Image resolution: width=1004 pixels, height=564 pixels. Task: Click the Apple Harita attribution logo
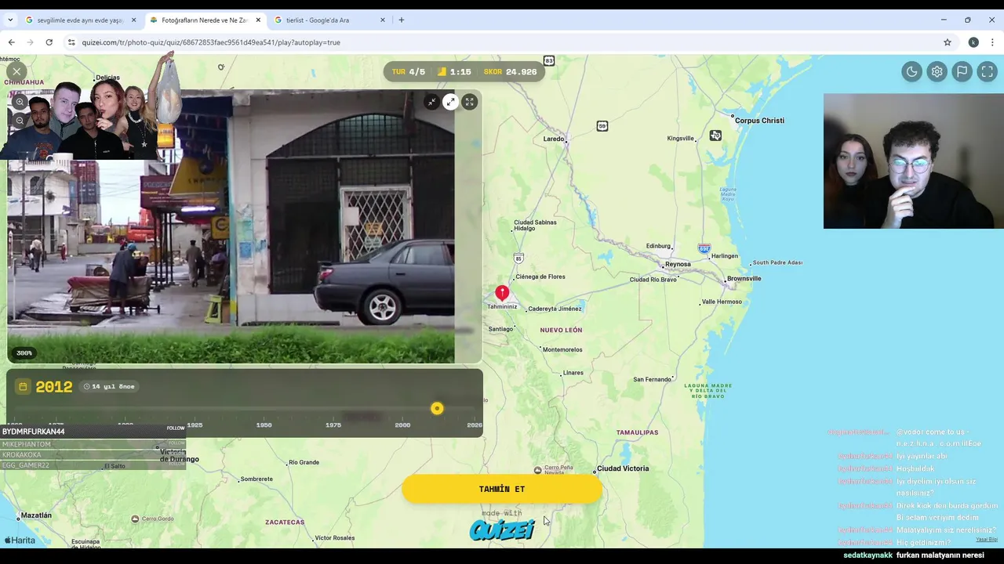(x=20, y=540)
